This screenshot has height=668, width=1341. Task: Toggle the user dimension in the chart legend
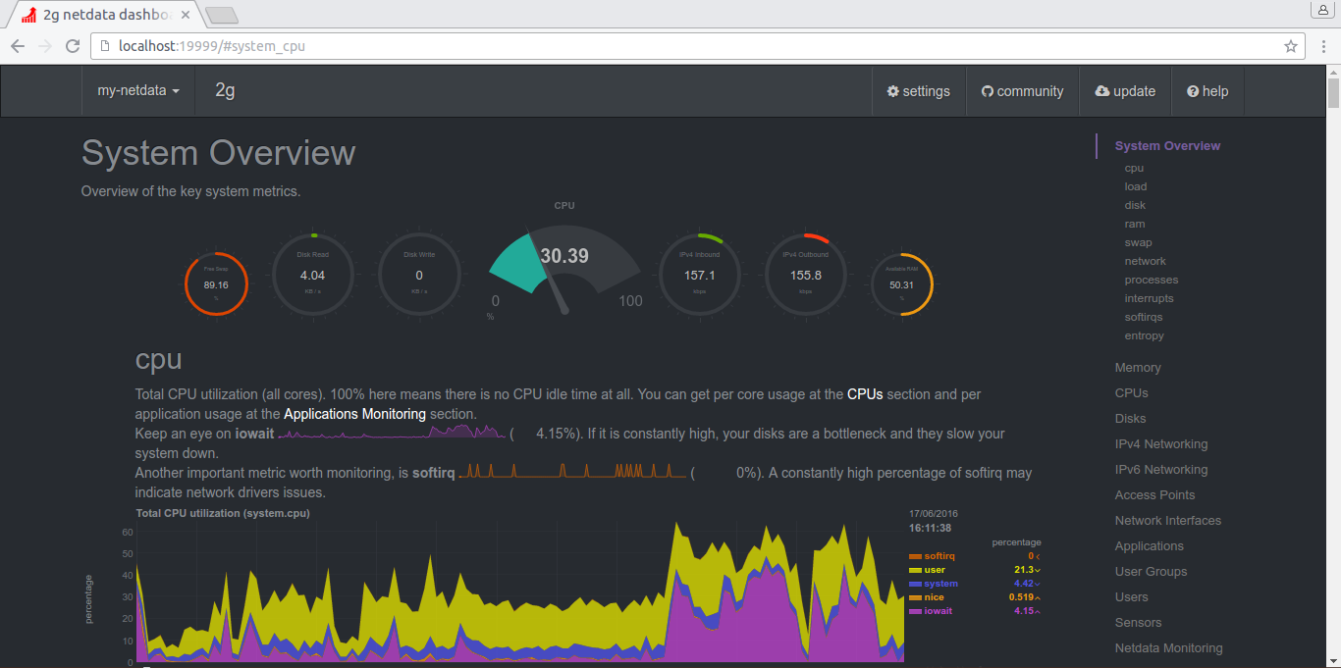tap(927, 570)
